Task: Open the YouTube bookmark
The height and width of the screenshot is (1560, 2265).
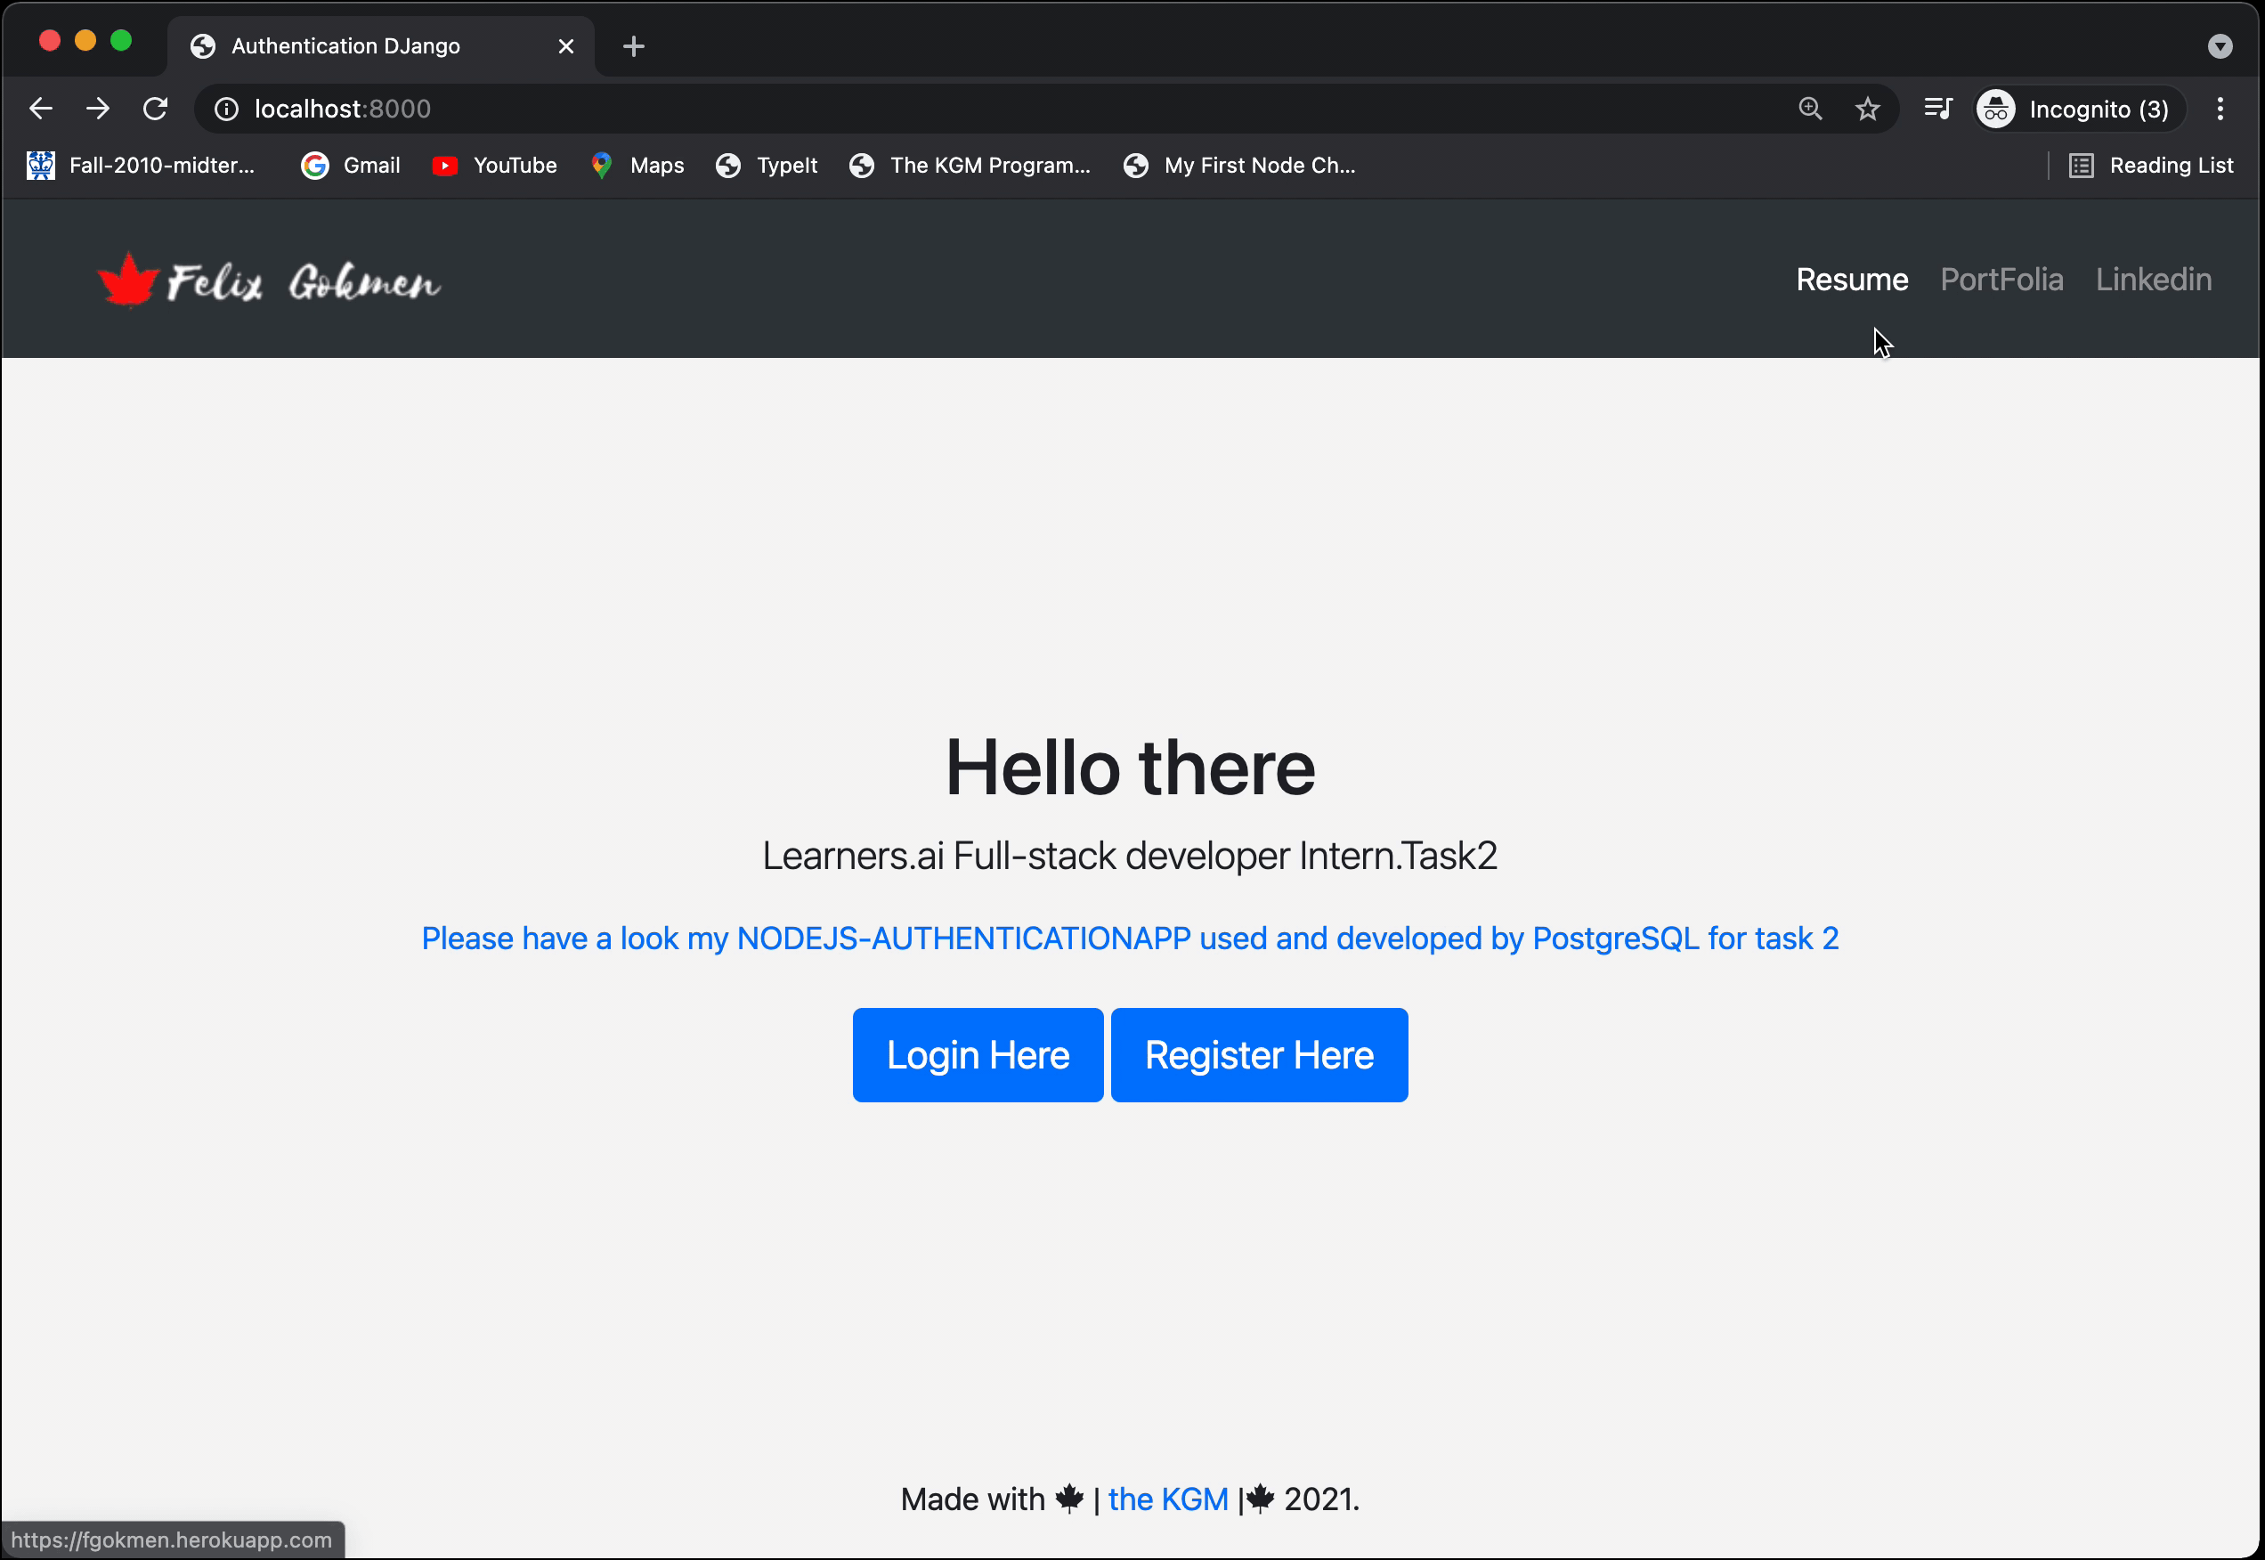Action: click(494, 166)
